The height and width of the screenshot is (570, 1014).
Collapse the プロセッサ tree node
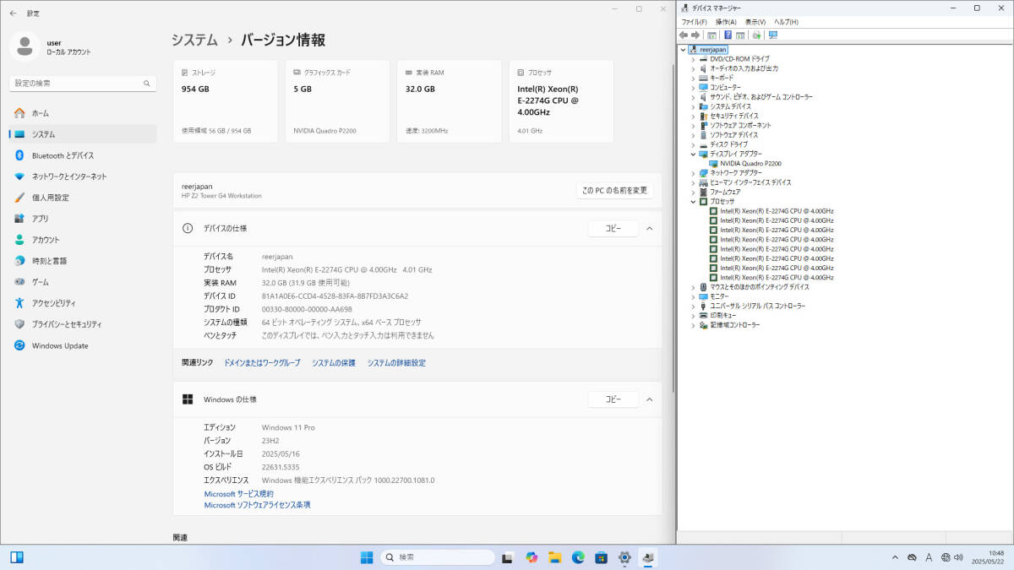(693, 201)
